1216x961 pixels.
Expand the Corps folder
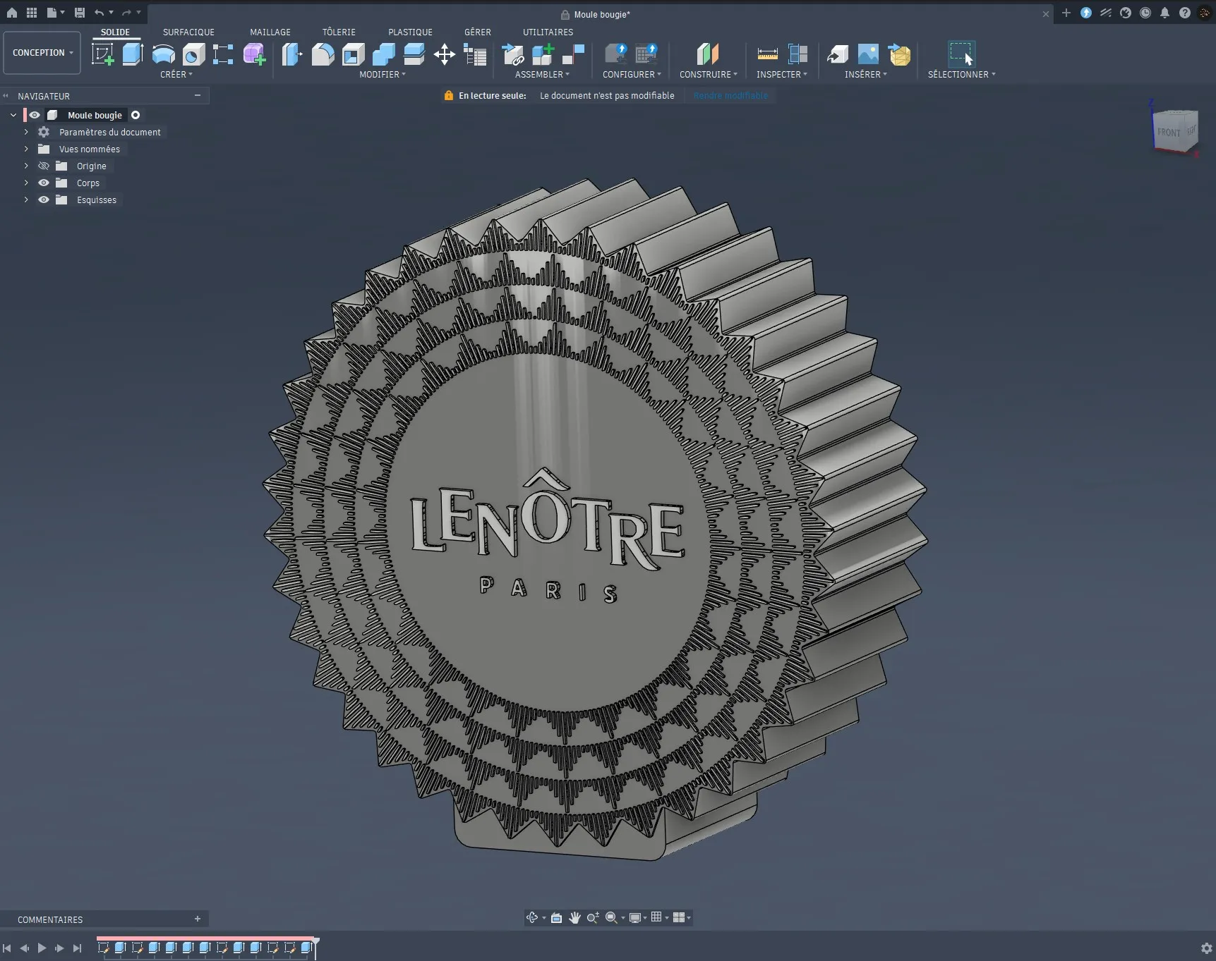tap(26, 183)
